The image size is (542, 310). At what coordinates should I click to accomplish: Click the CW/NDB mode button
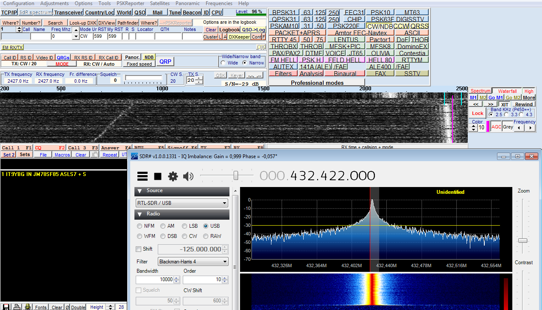coord(380,26)
